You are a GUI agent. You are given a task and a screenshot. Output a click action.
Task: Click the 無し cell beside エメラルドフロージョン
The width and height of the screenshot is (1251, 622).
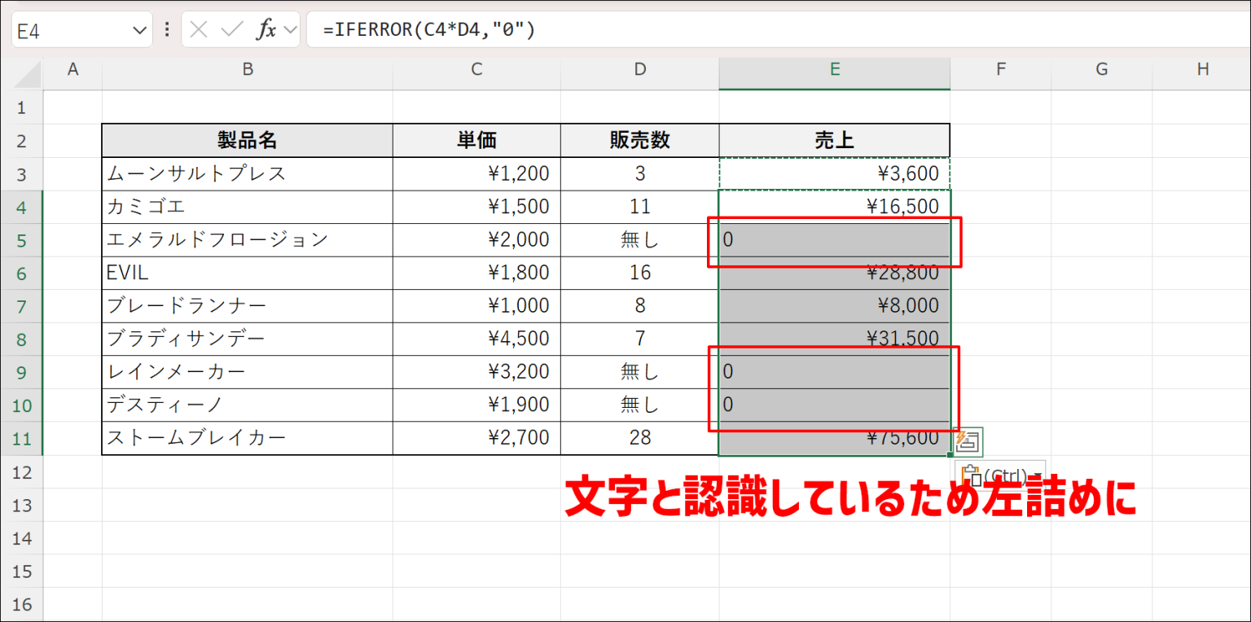point(639,239)
